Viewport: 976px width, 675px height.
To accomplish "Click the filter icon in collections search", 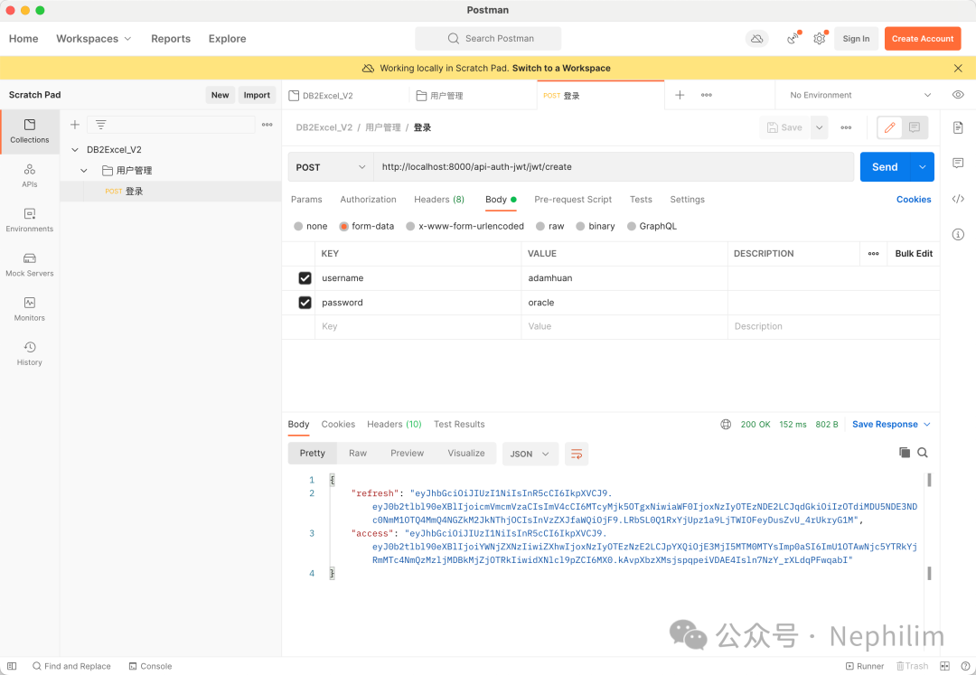I will point(101,125).
